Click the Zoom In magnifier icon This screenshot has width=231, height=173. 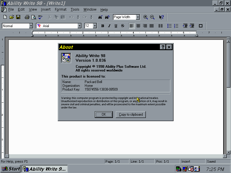pos(146,17)
